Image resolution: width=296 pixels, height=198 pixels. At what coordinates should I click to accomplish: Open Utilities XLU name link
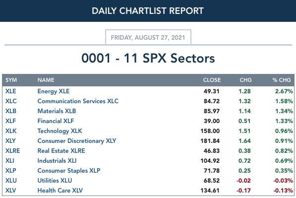coord(55,181)
